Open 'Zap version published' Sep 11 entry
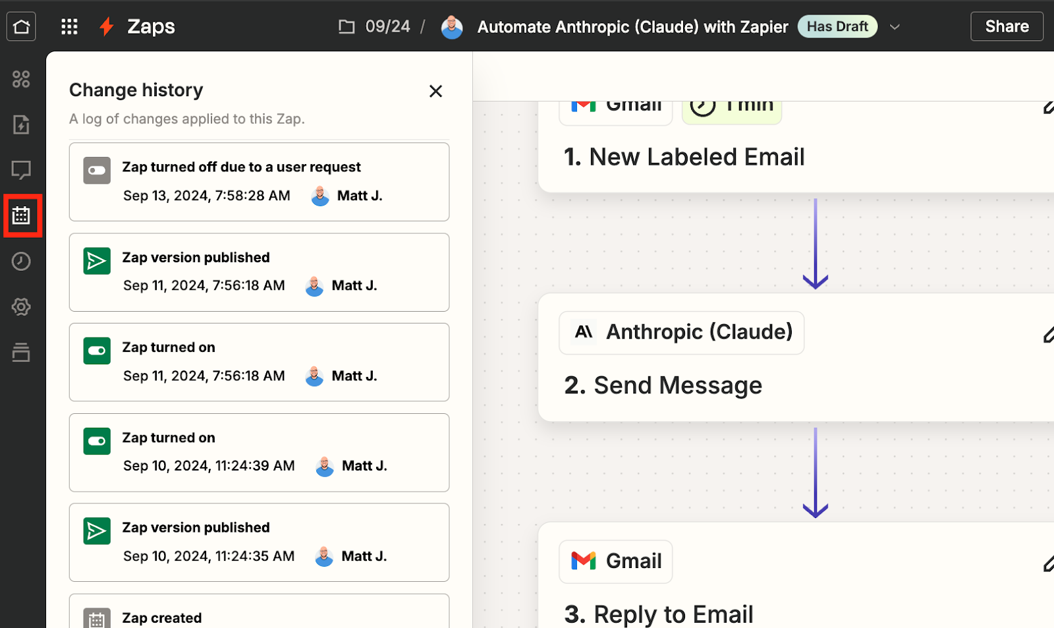1054x628 pixels. pyautogui.click(x=259, y=272)
